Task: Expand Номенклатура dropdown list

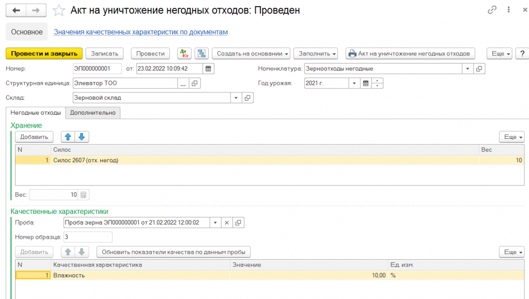Action: tap(468, 69)
